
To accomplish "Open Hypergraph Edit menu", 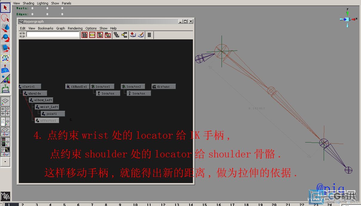I will click(x=23, y=28).
